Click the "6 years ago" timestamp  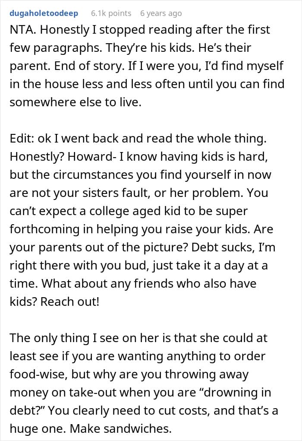click(x=161, y=13)
